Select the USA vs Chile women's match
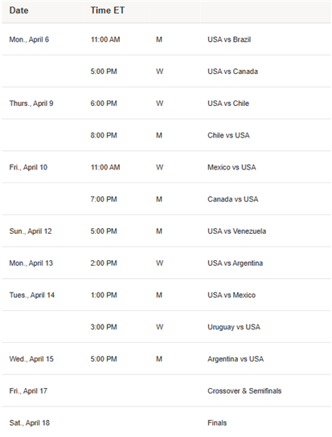Viewport: 332px width, 437px height. (228, 104)
